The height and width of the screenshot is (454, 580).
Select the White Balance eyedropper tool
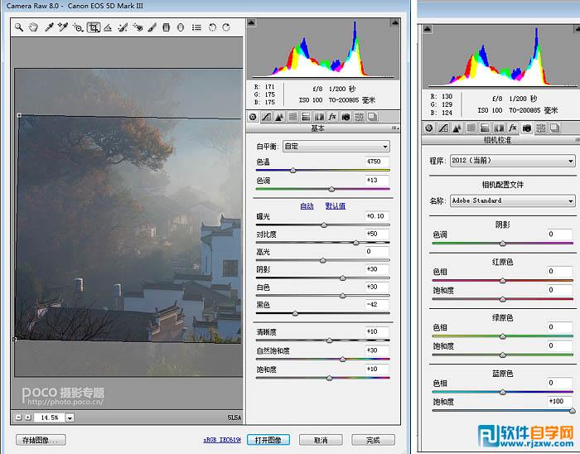pyautogui.click(x=48, y=27)
